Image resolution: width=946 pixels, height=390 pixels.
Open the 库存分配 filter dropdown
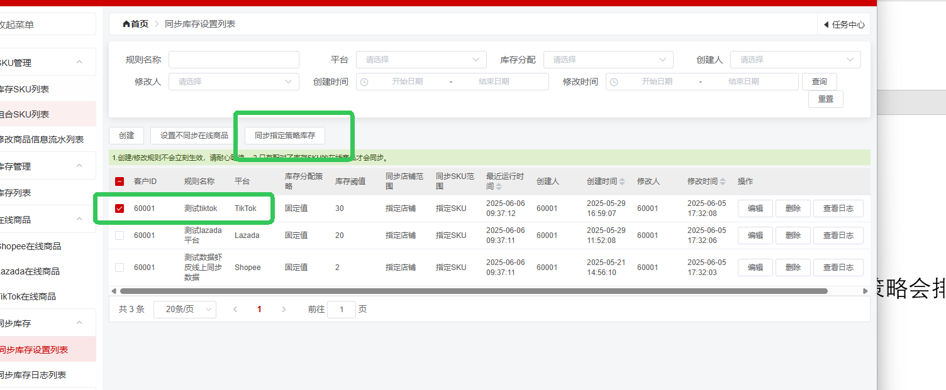[608, 60]
